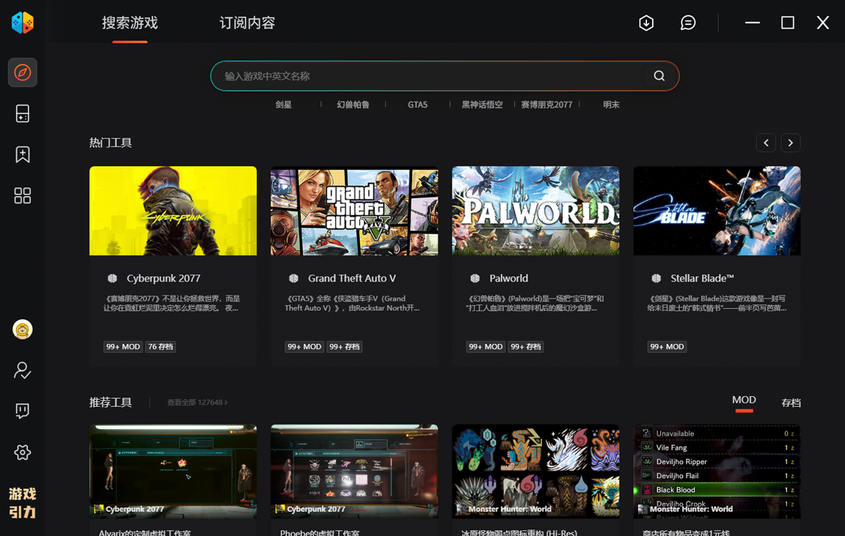Click 76 存档 badge on Cyberpunk 2077
845x536 pixels.
point(161,347)
